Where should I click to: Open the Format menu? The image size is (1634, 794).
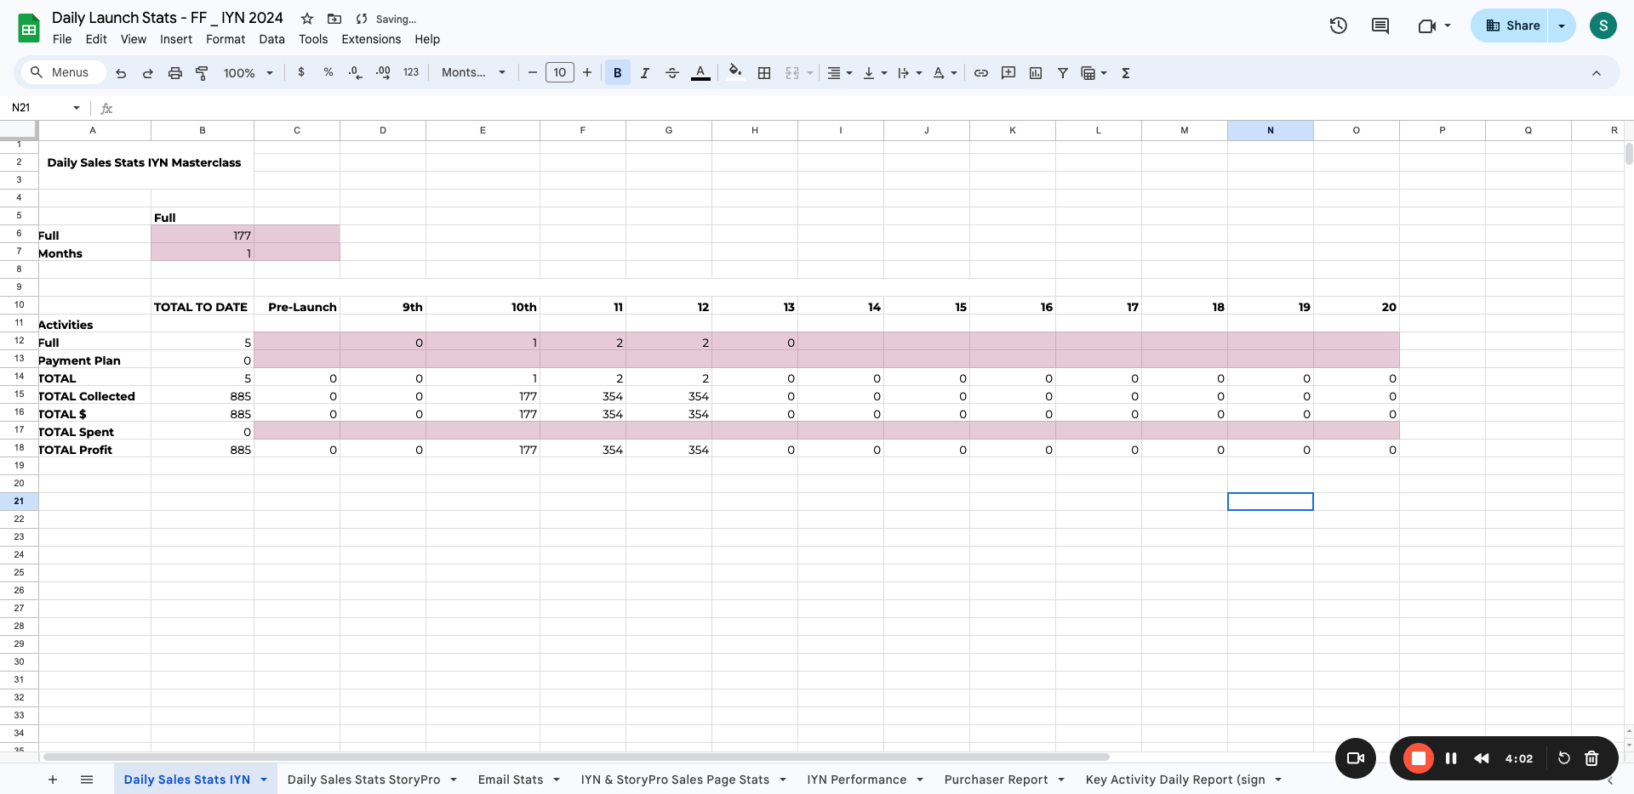click(x=226, y=39)
